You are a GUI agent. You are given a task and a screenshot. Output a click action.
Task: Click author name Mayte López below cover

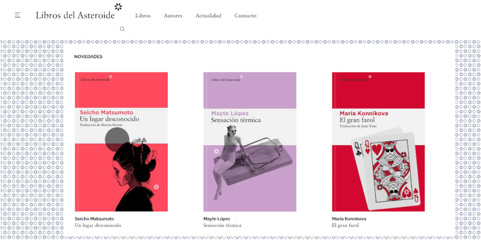point(216,219)
